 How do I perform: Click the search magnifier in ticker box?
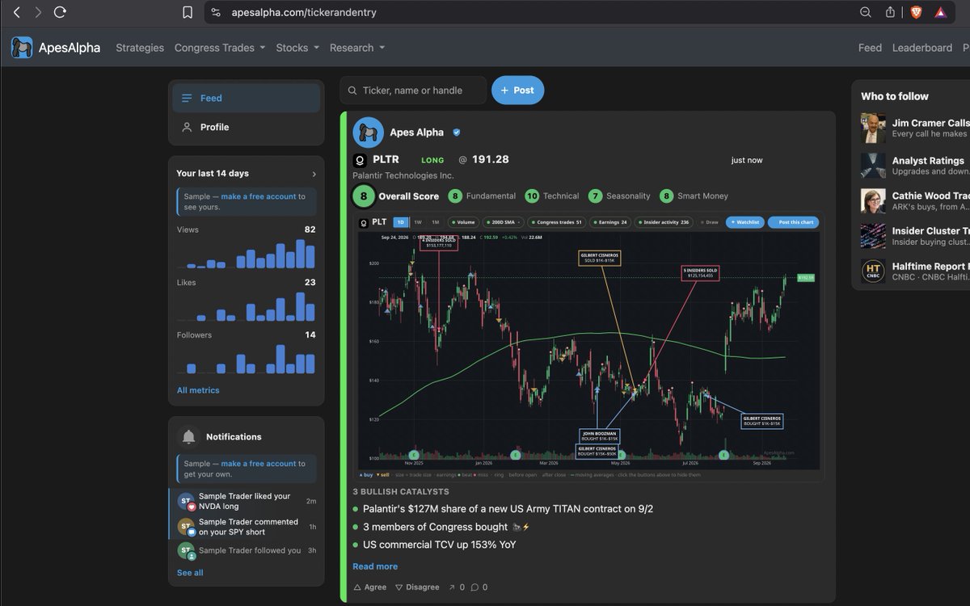pyautogui.click(x=352, y=90)
